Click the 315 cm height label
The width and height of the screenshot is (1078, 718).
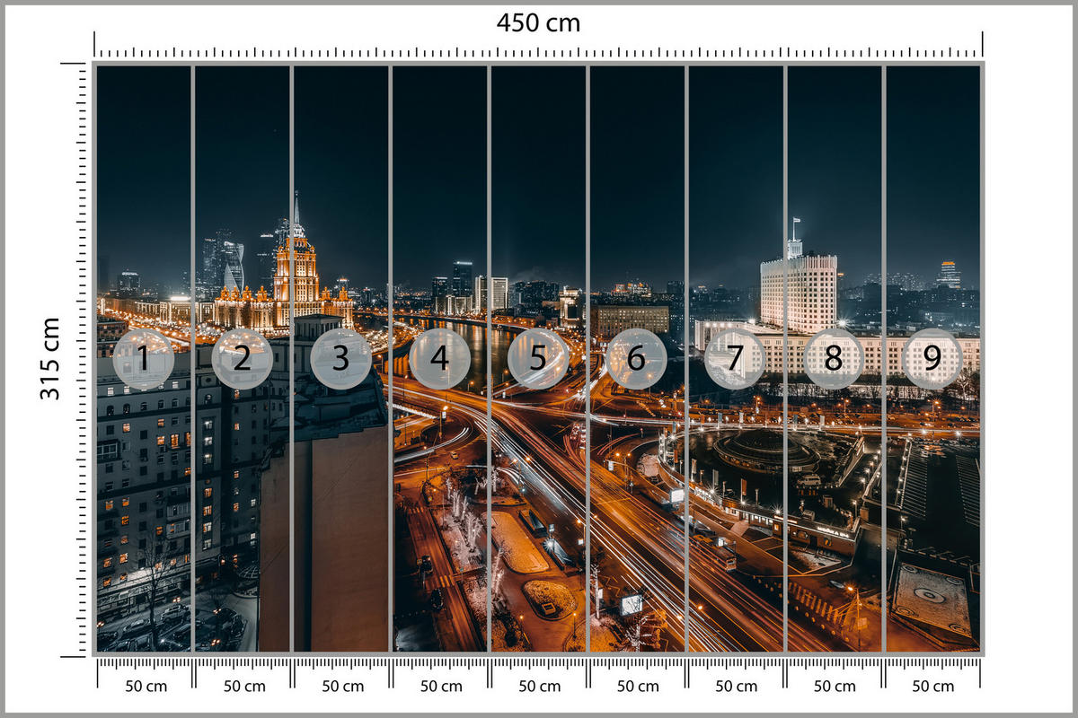pos(51,357)
